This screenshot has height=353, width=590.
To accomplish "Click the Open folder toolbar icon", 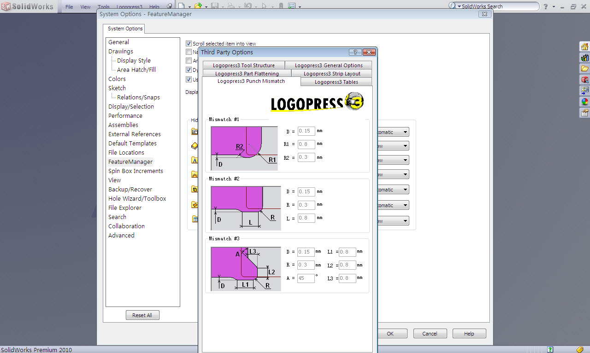I will (198, 6).
